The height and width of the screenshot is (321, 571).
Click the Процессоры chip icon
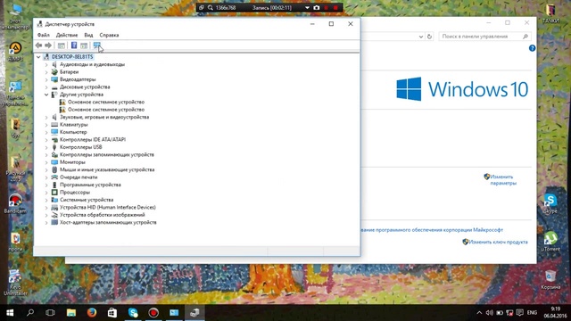pos(54,193)
